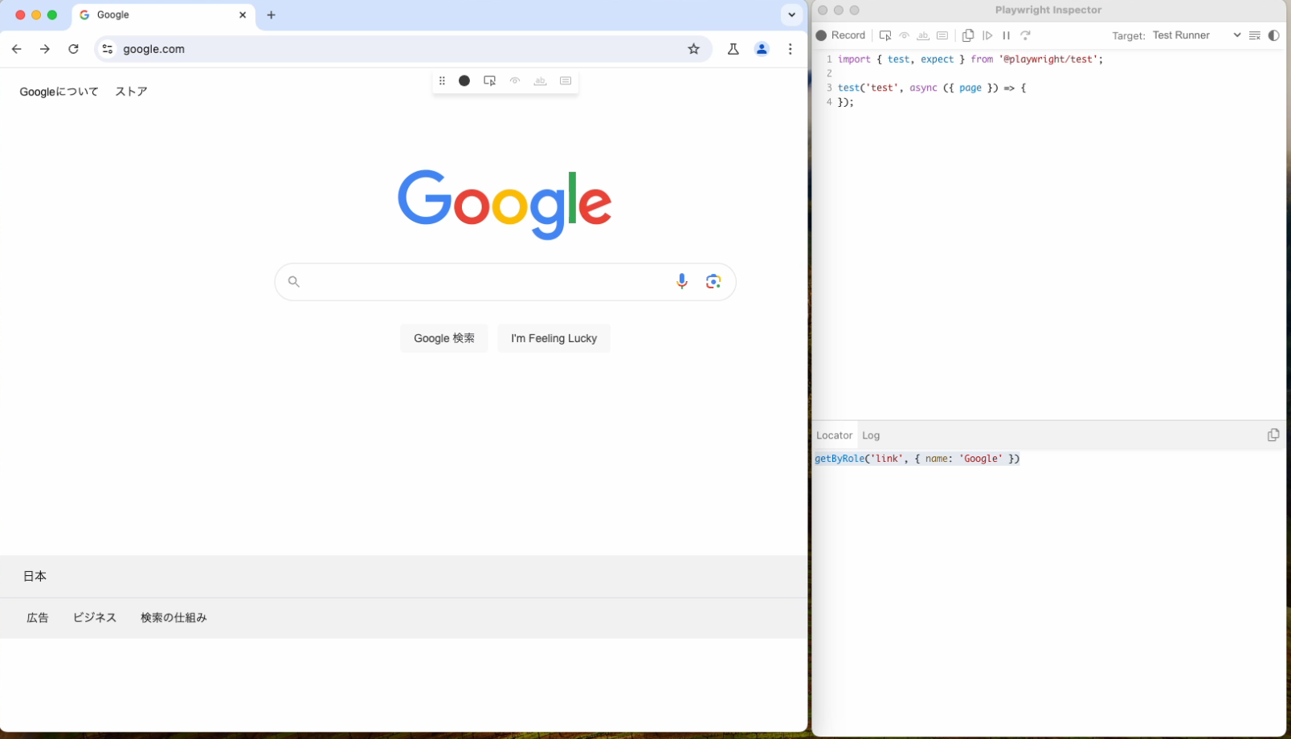Click Assert visibility eye icon in Inspector toolbar

pos(905,35)
